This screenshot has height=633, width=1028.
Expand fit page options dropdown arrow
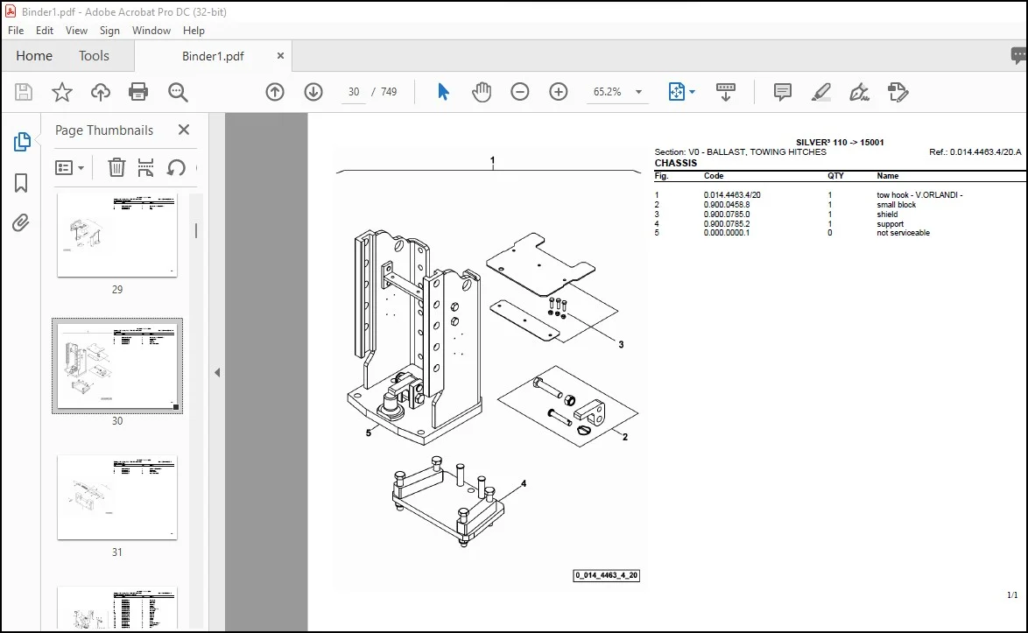693,92
